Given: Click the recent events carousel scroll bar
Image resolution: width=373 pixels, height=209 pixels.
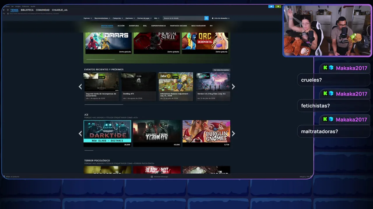Looking at the screenshot, I should coord(104,105).
